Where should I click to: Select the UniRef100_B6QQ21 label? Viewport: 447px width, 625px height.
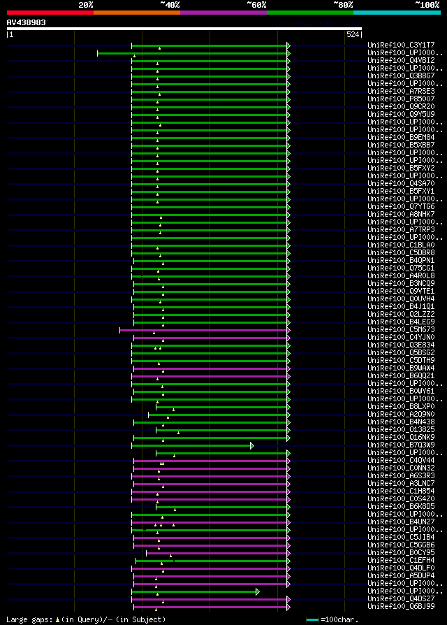401,376
